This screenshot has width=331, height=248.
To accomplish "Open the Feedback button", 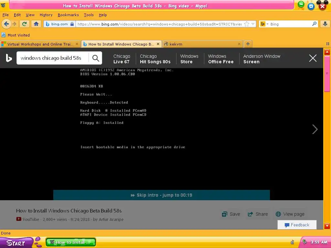I will point(297,225).
